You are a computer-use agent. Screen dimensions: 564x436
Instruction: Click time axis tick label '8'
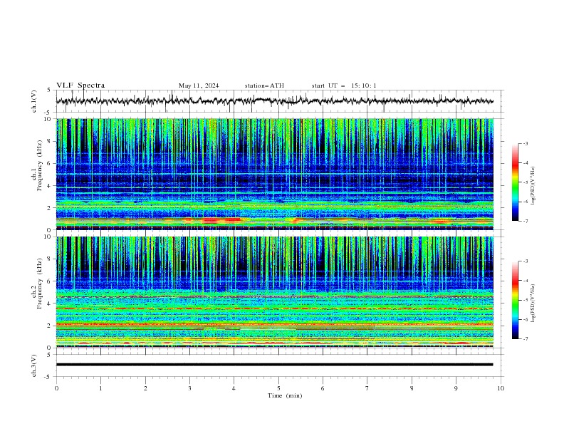412,388
